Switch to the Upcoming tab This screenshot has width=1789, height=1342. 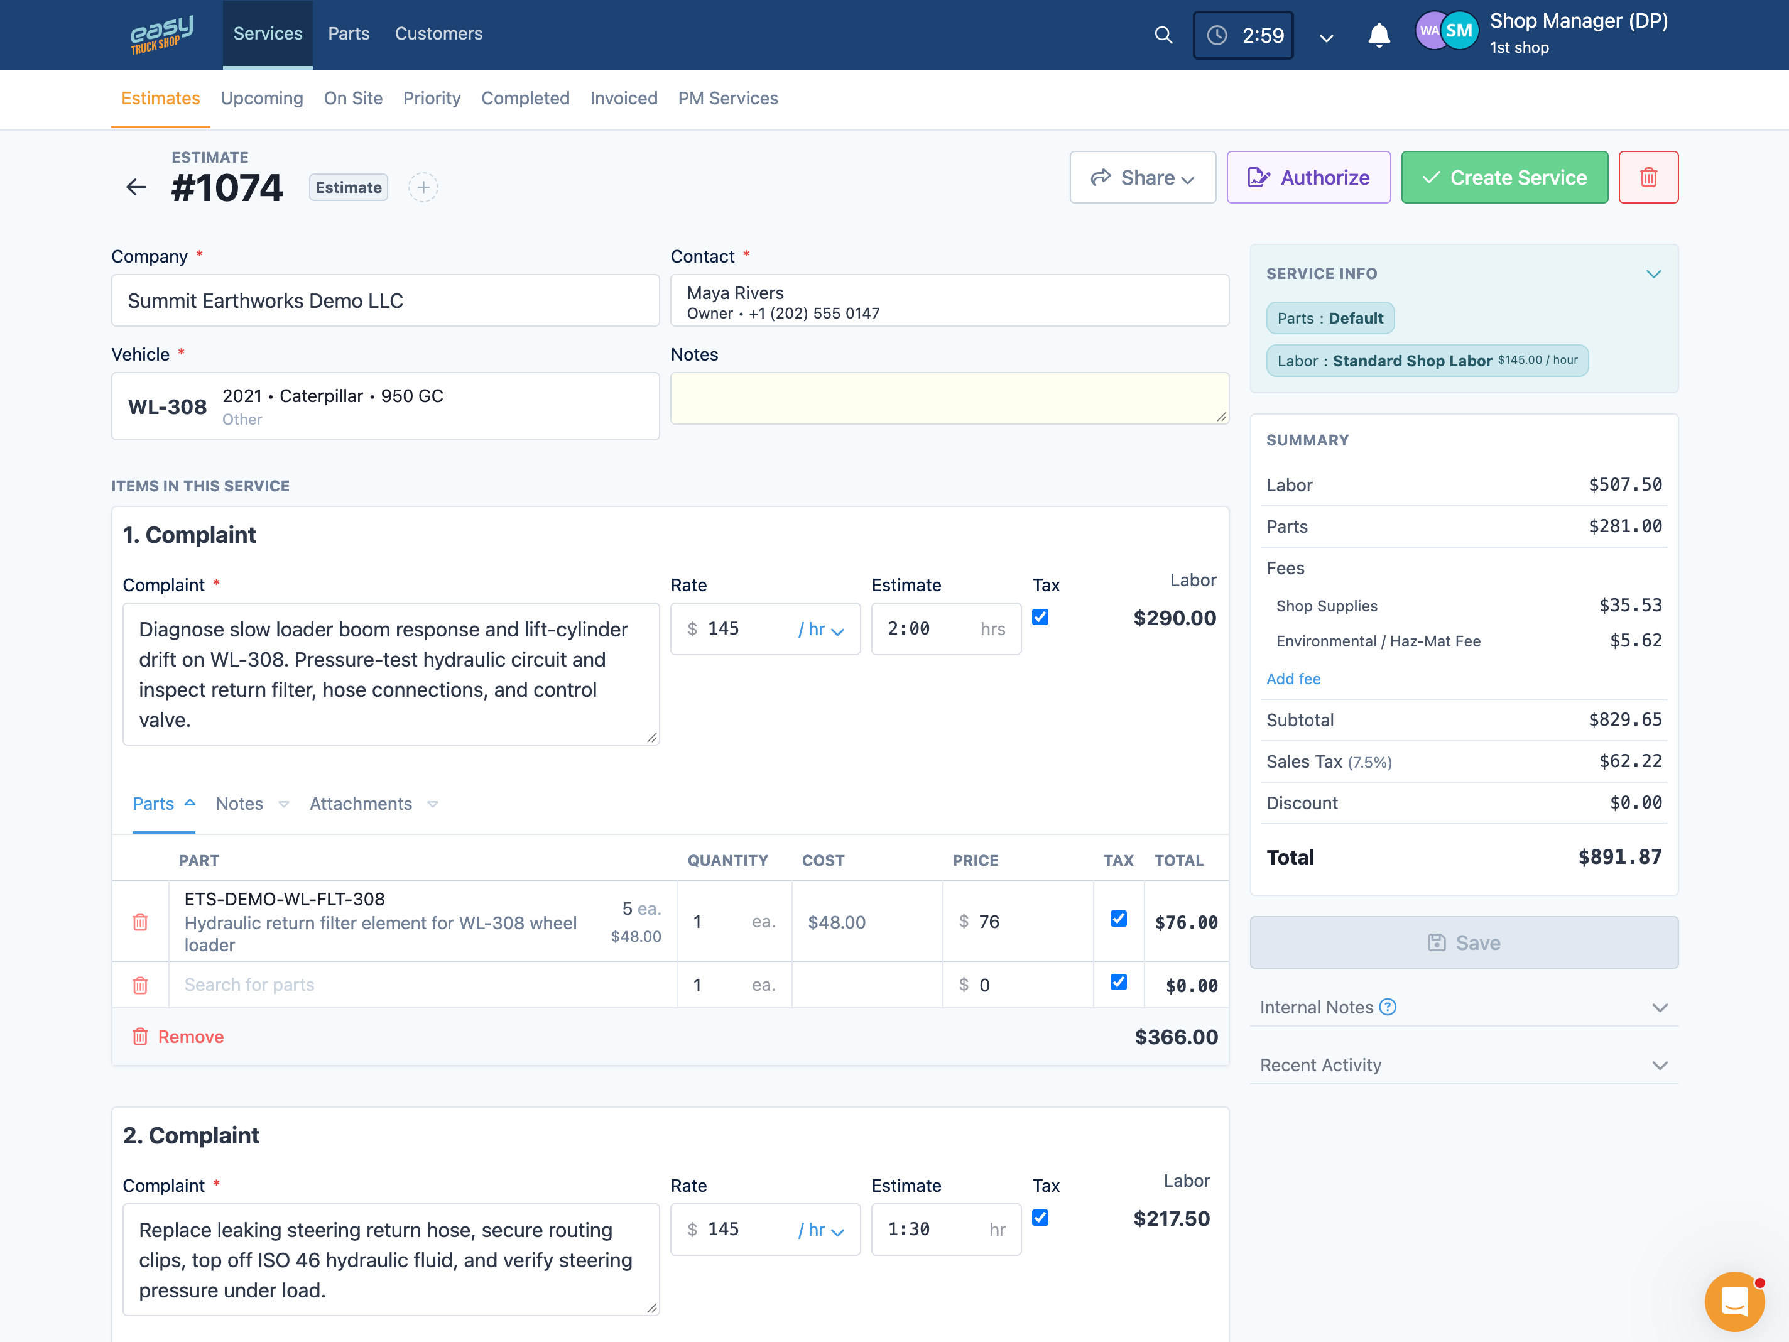261,98
